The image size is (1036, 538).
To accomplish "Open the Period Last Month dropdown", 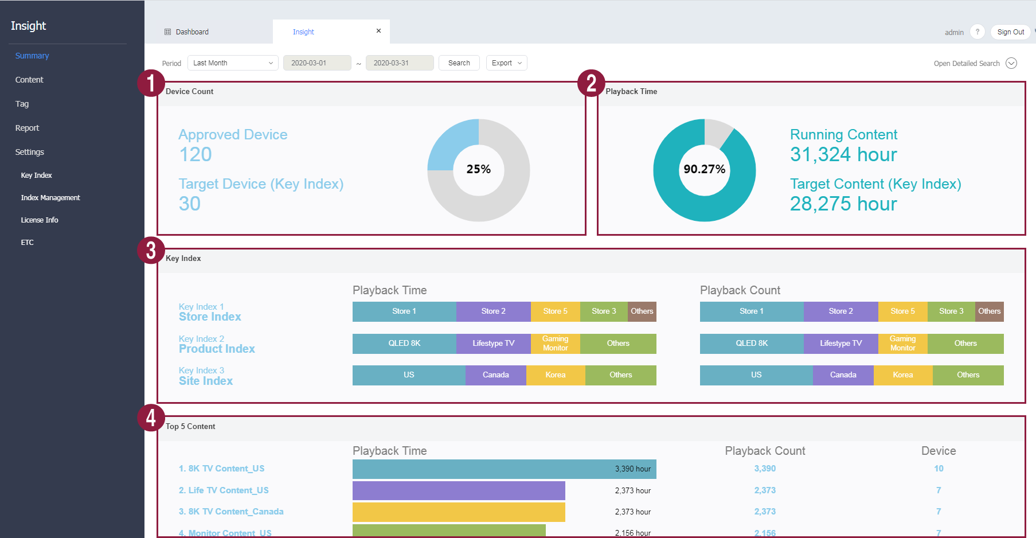I will click(x=233, y=63).
